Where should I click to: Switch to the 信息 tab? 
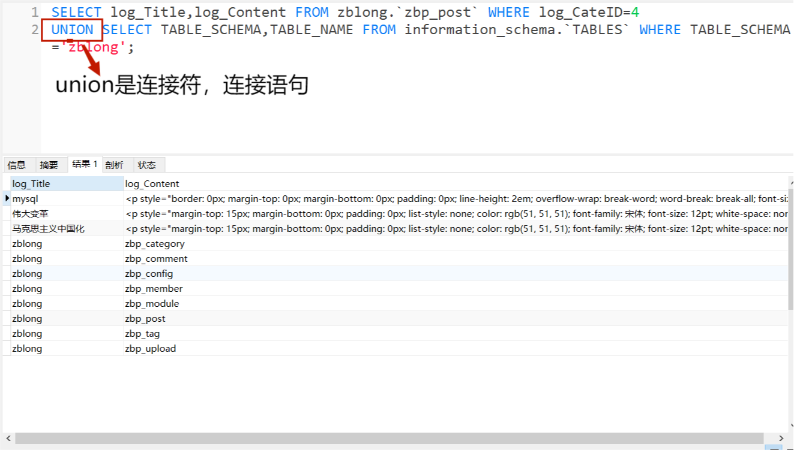(17, 165)
